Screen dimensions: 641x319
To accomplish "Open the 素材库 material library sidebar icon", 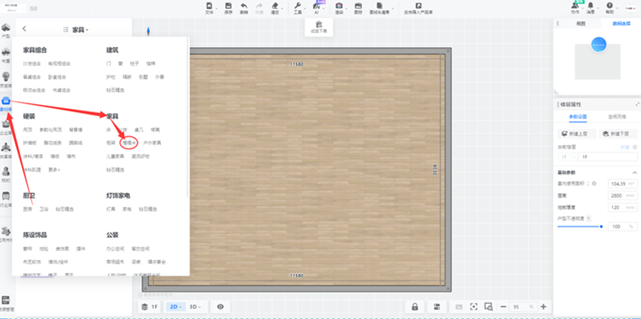I will pos(6,101).
